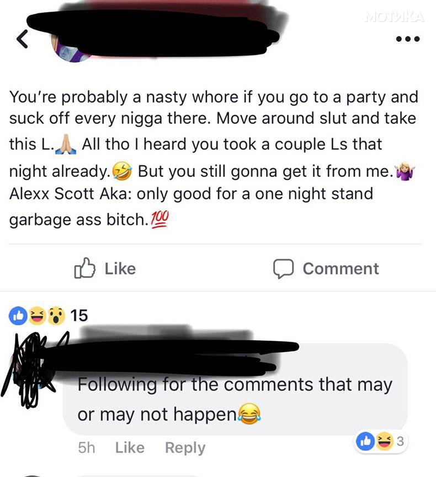Tap the 5h timestamp on the comment
Image resolution: width=436 pixels, height=477 pixels.
(87, 448)
